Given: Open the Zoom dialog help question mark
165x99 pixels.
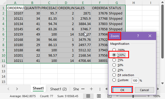Looking at the screenshot, I should (138, 36).
